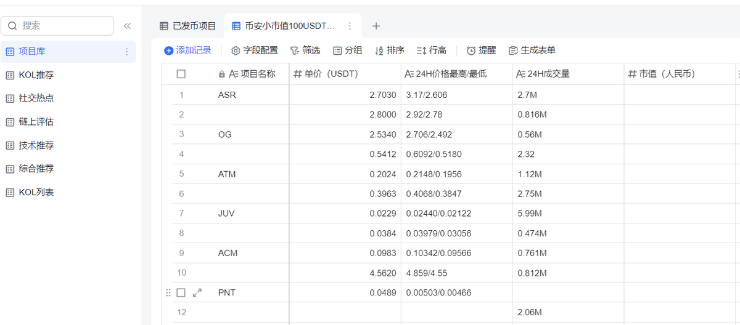Click the KOL推荐 table icon
Viewport: 740px width, 325px height.
point(10,75)
